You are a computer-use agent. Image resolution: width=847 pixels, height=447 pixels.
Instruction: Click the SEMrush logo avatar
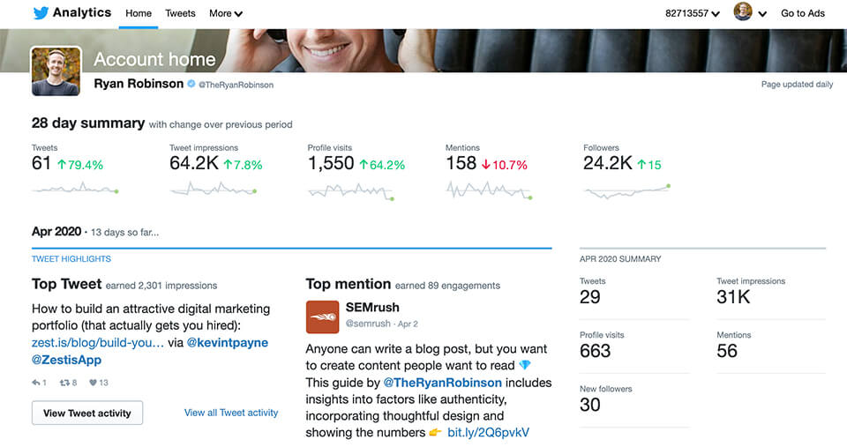321,316
